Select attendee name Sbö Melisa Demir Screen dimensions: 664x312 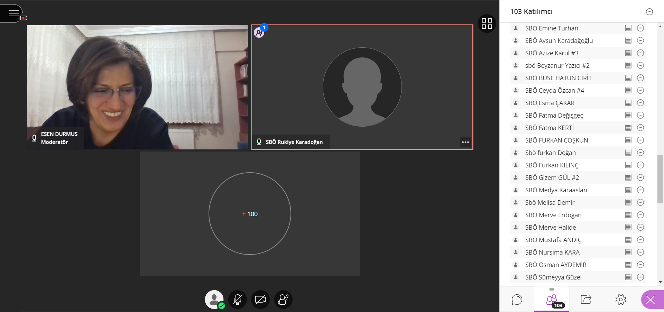(550, 202)
